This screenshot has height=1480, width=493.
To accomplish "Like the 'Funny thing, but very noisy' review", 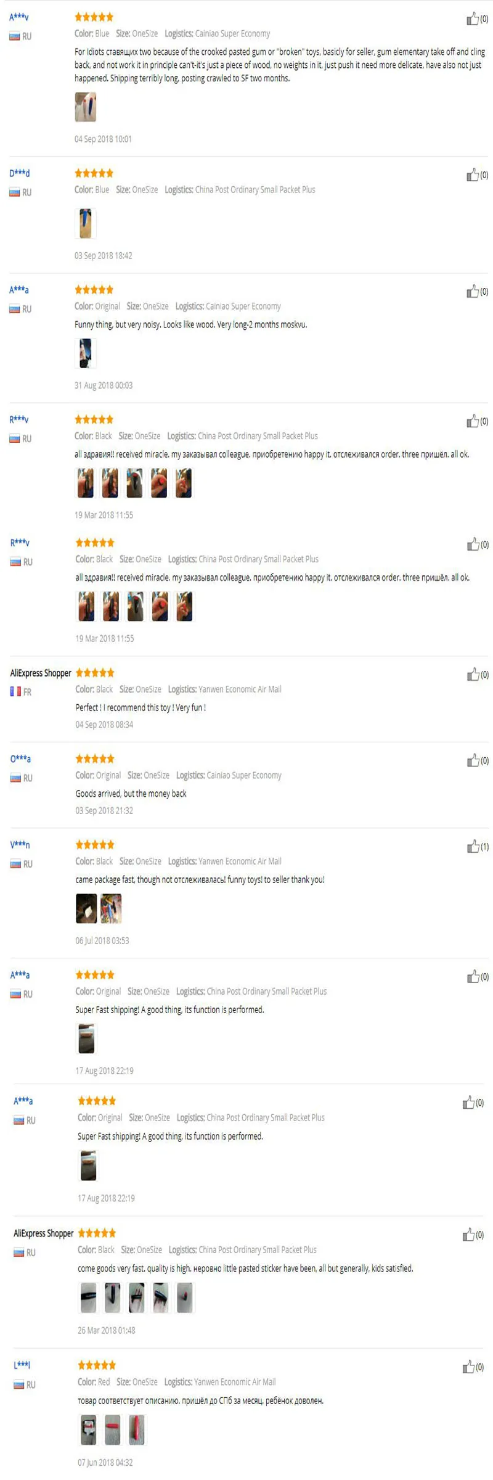I will pyautogui.click(x=472, y=292).
